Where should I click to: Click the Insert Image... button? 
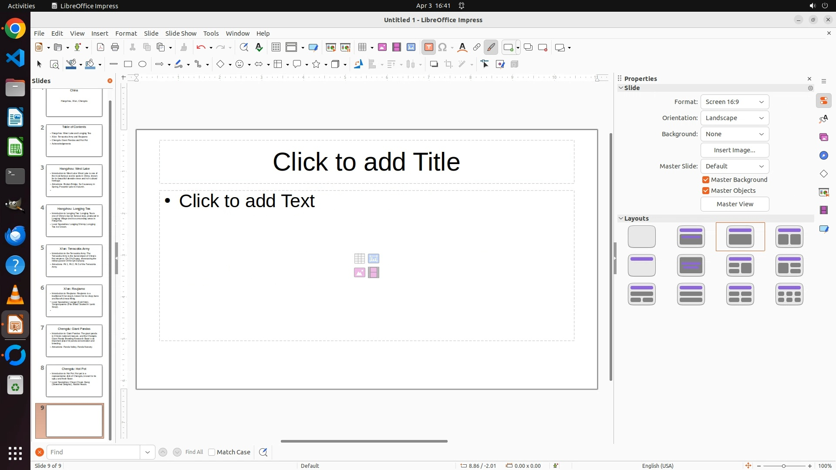[x=735, y=150]
